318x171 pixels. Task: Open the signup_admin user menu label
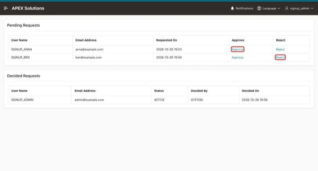(300, 8)
